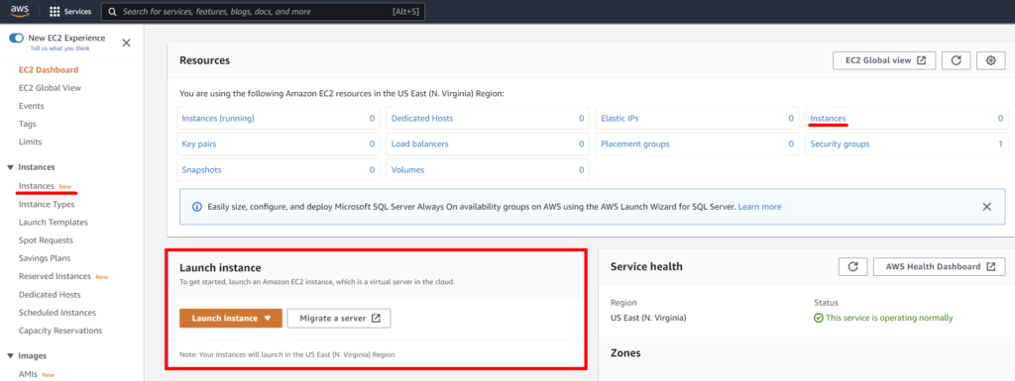Refresh the Resources panel
This screenshot has height=381, width=1015.
[957, 60]
